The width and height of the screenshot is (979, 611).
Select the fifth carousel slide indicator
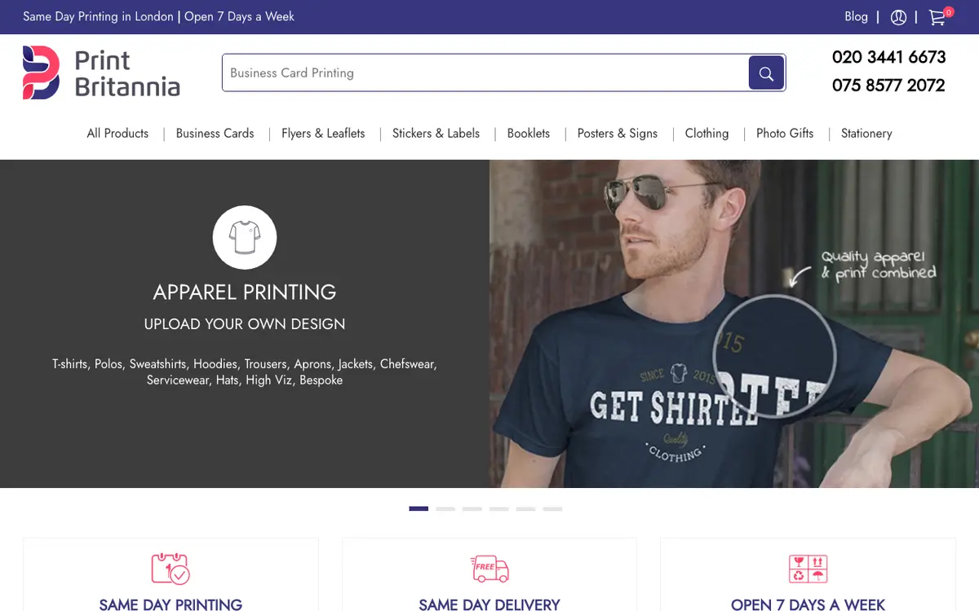[525, 508]
